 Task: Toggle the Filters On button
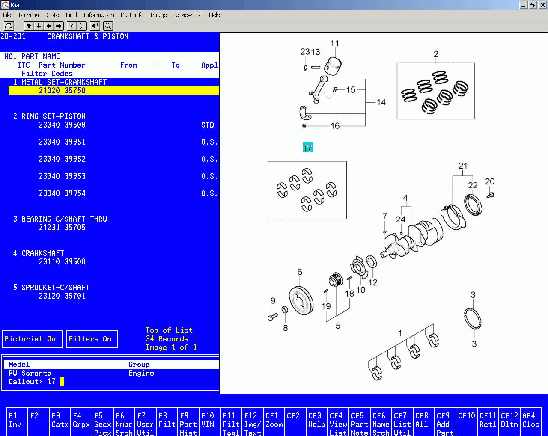[x=92, y=339]
